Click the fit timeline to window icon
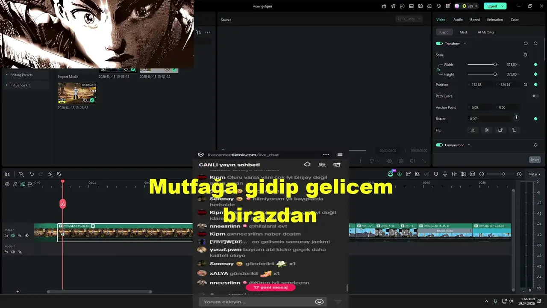The width and height of the screenshot is (547, 308). point(472,174)
